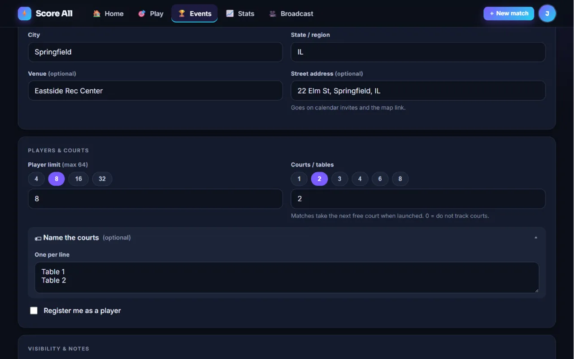Click the Name the courts heading
Viewport: 574px width, 359px height.
[x=71, y=238]
